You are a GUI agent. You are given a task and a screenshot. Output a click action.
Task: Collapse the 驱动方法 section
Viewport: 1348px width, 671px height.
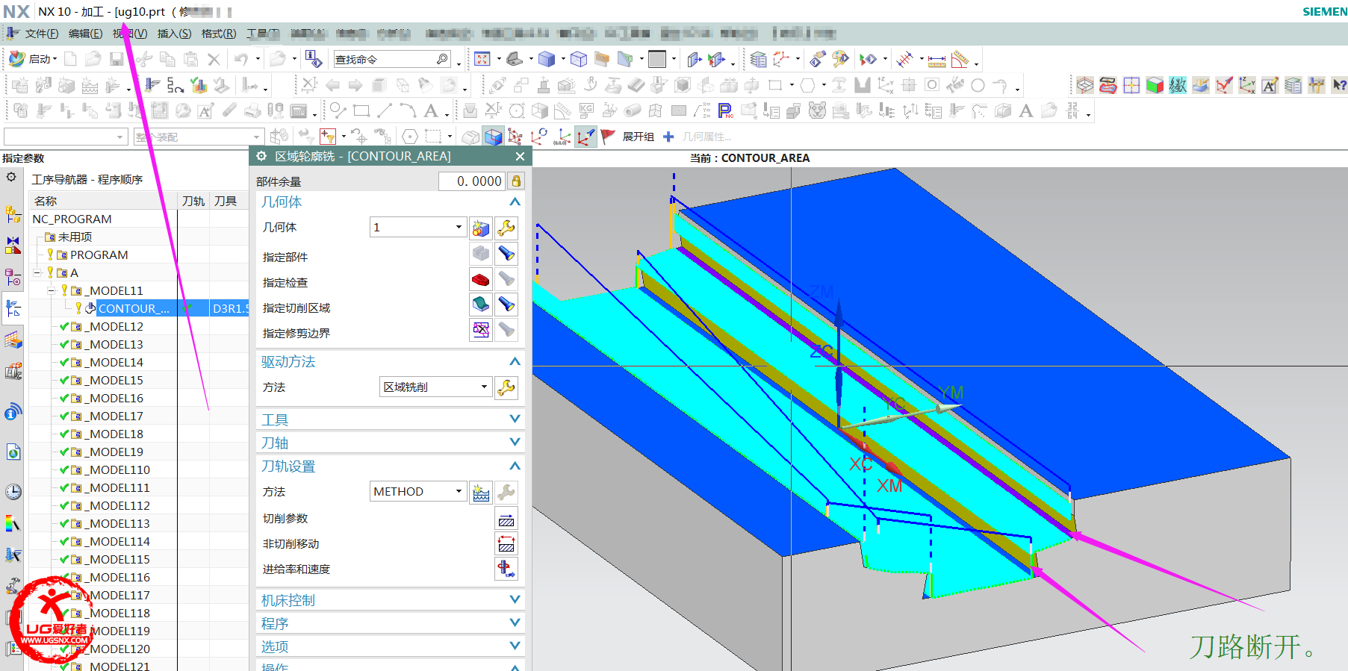point(515,362)
